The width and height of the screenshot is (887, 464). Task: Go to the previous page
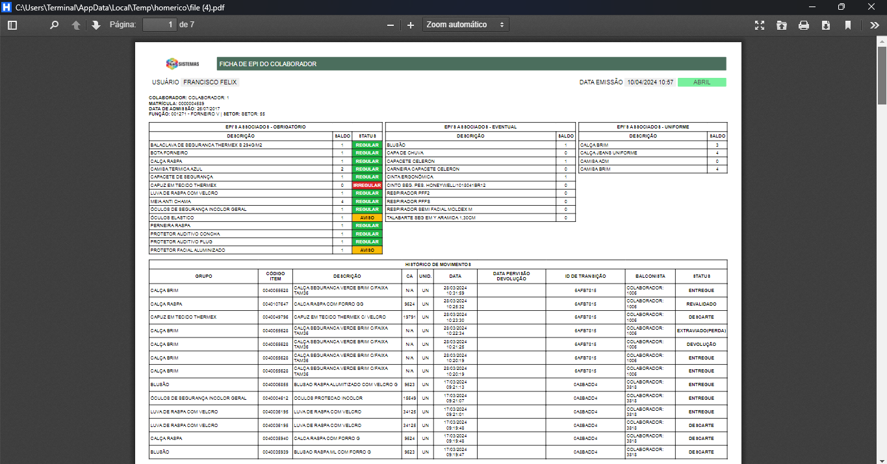(76, 25)
